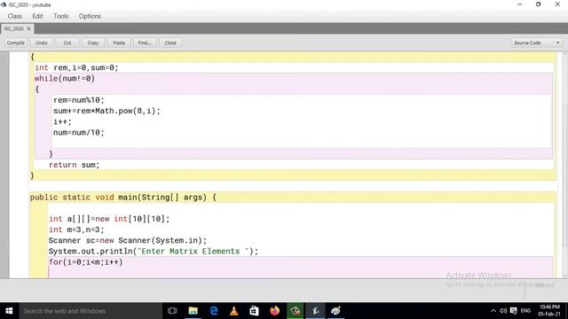Click the Undo button
568x319 pixels.
click(x=42, y=43)
